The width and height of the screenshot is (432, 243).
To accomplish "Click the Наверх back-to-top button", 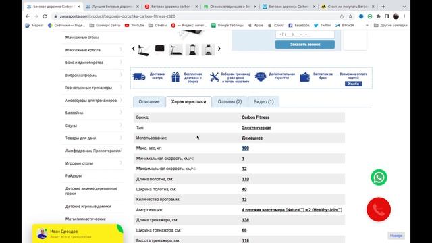I will click(x=396, y=236).
